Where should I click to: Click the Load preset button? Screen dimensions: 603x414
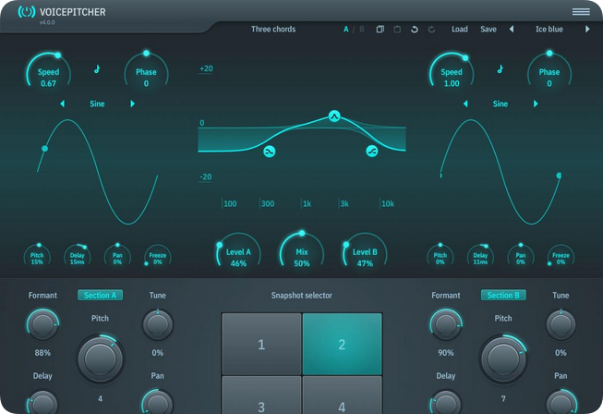pyautogui.click(x=460, y=30)
